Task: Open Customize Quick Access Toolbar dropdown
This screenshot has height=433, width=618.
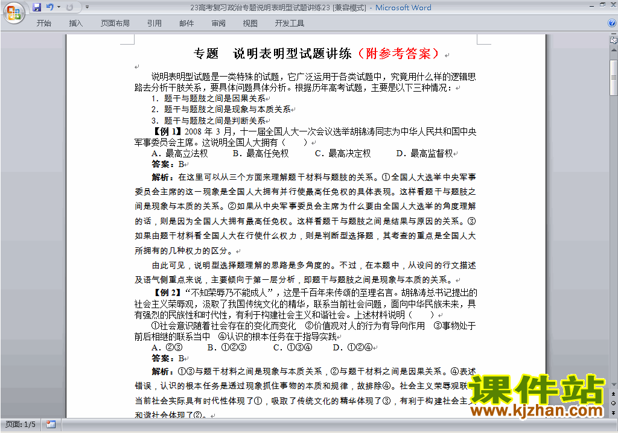Action: [x=87, y=7]
